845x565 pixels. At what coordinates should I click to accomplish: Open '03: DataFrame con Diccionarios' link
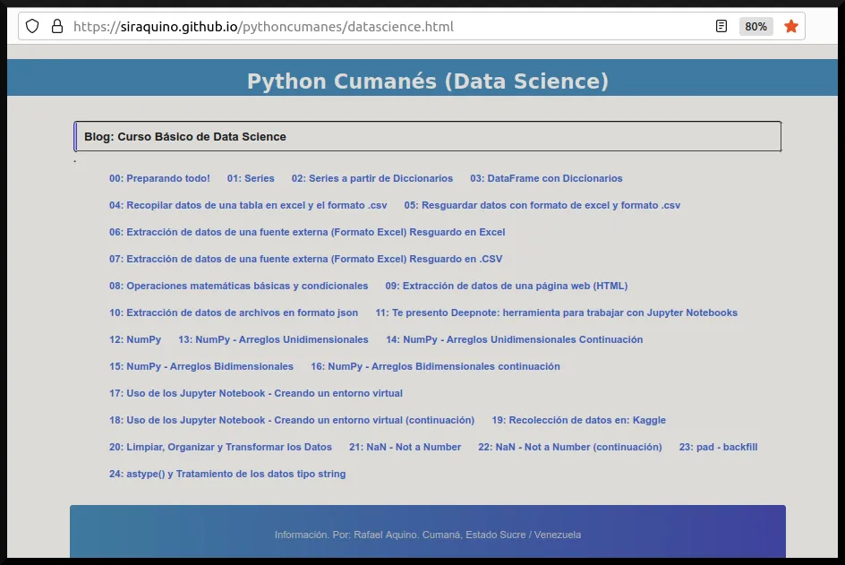[x=546, y=178]
